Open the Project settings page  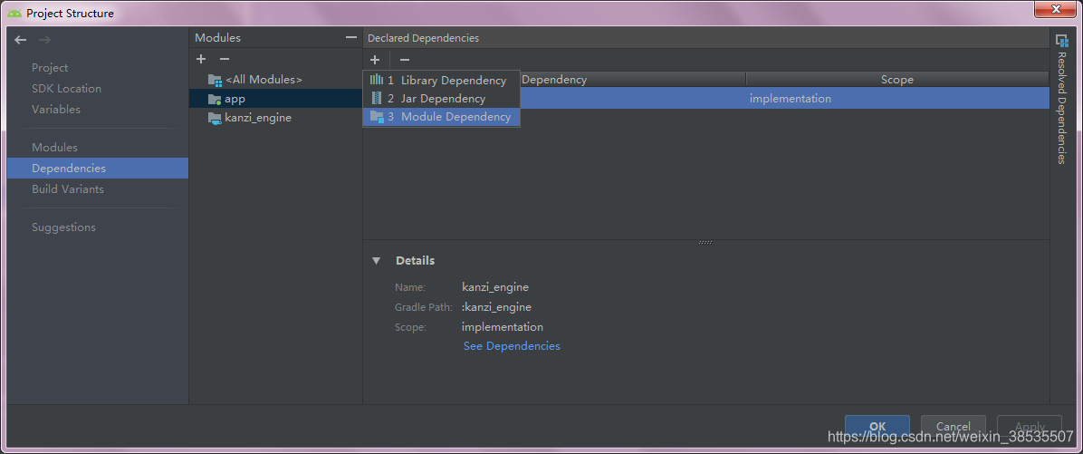click(50, 68)
